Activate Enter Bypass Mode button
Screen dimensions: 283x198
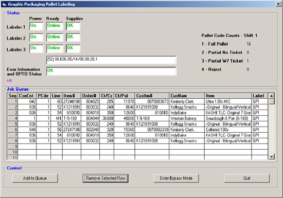(176, 178)
